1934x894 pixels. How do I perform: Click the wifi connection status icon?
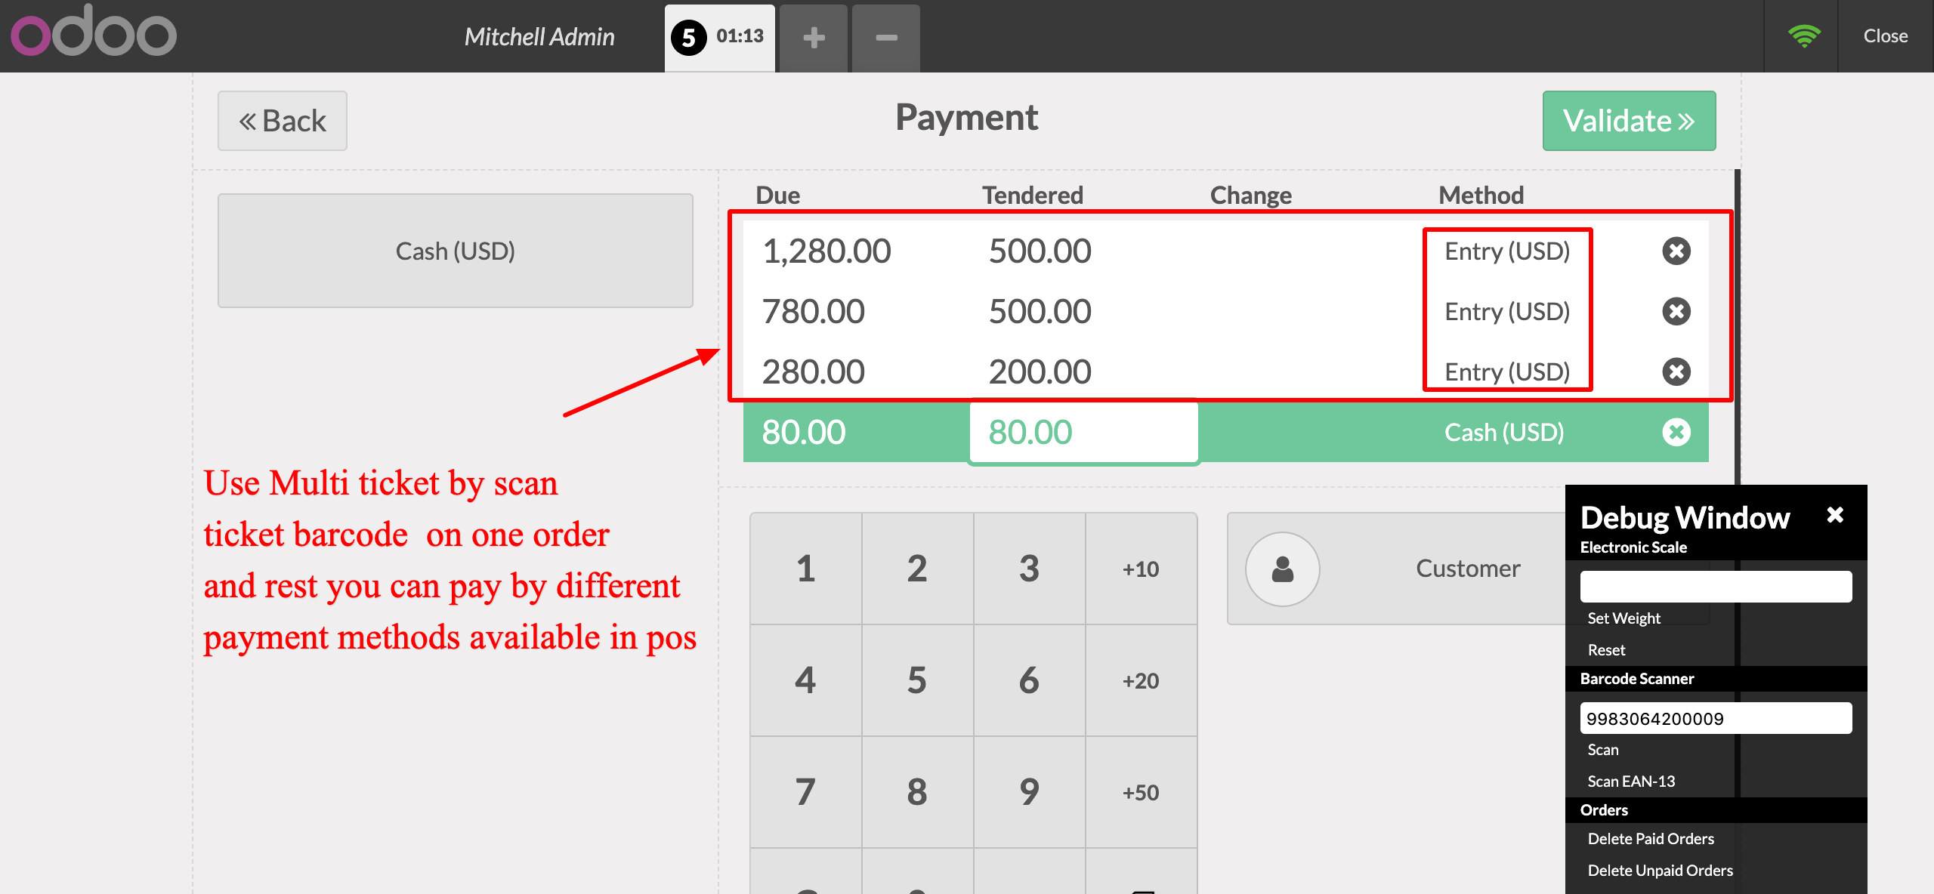[1803, 36]
